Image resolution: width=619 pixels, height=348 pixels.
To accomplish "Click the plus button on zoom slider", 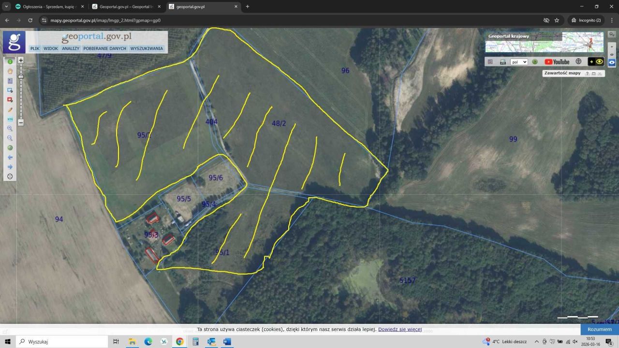I will (21, 60).
